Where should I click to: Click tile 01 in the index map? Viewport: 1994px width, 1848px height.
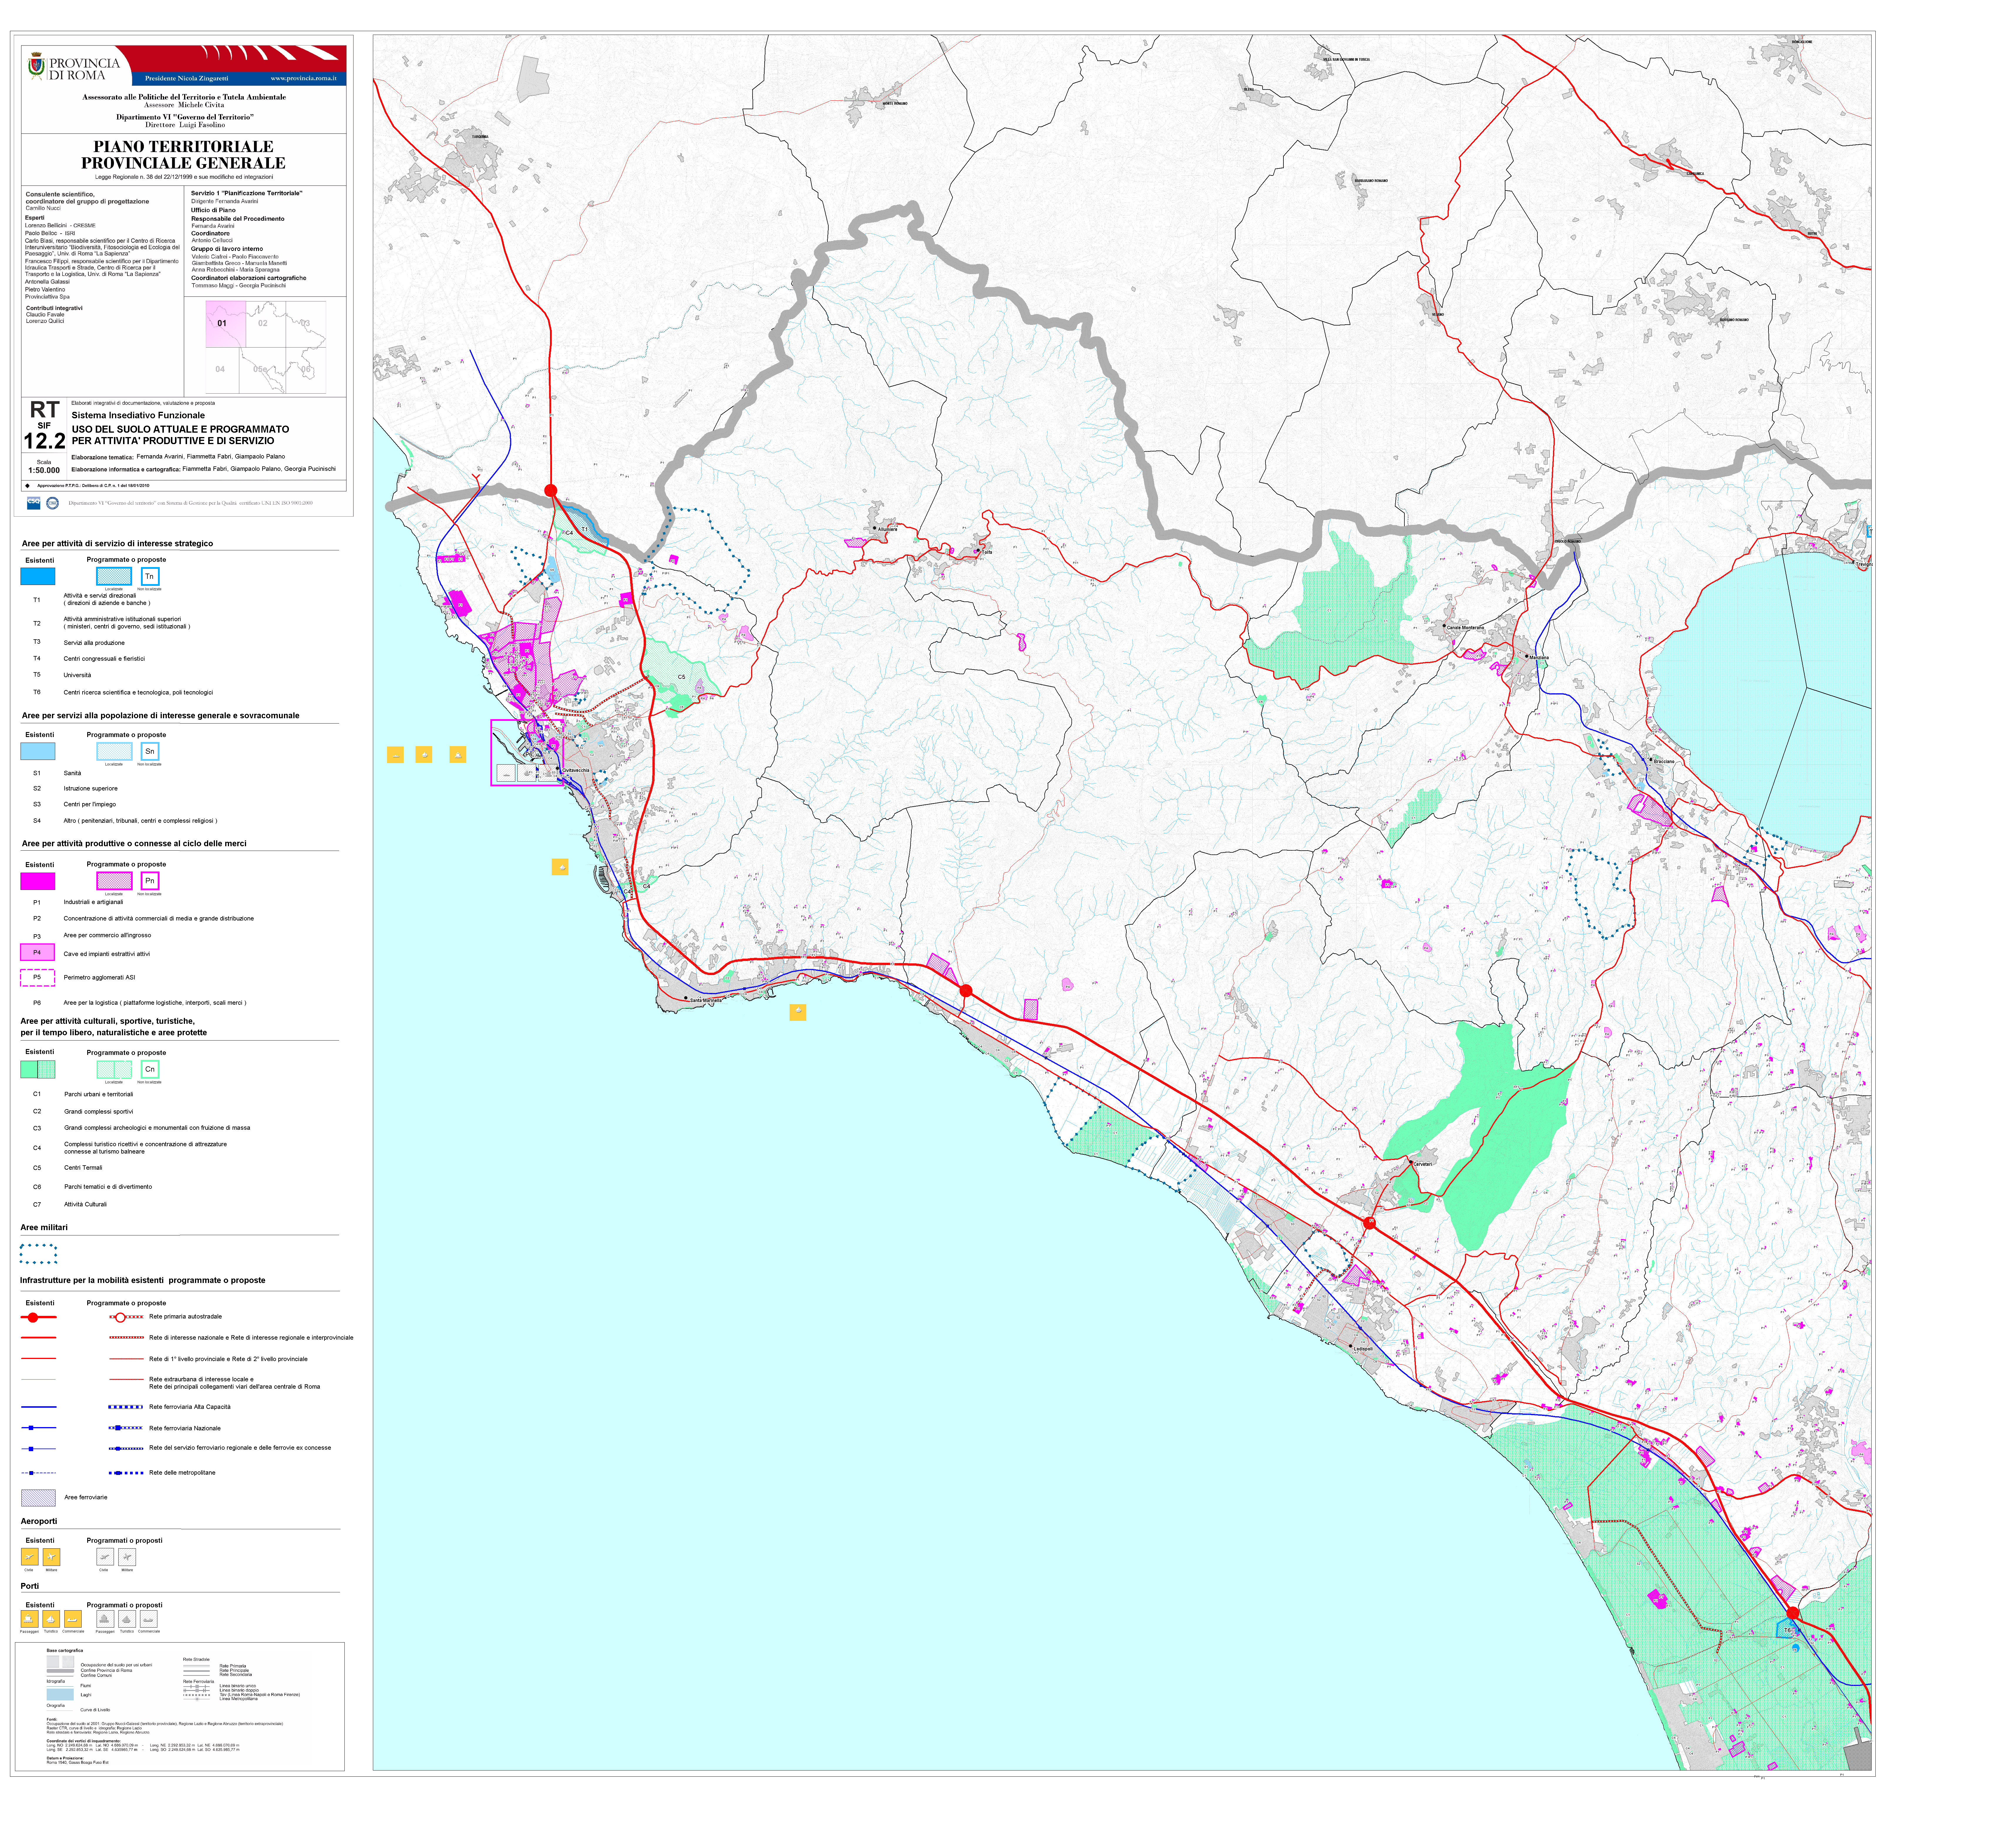click(226, 324)
